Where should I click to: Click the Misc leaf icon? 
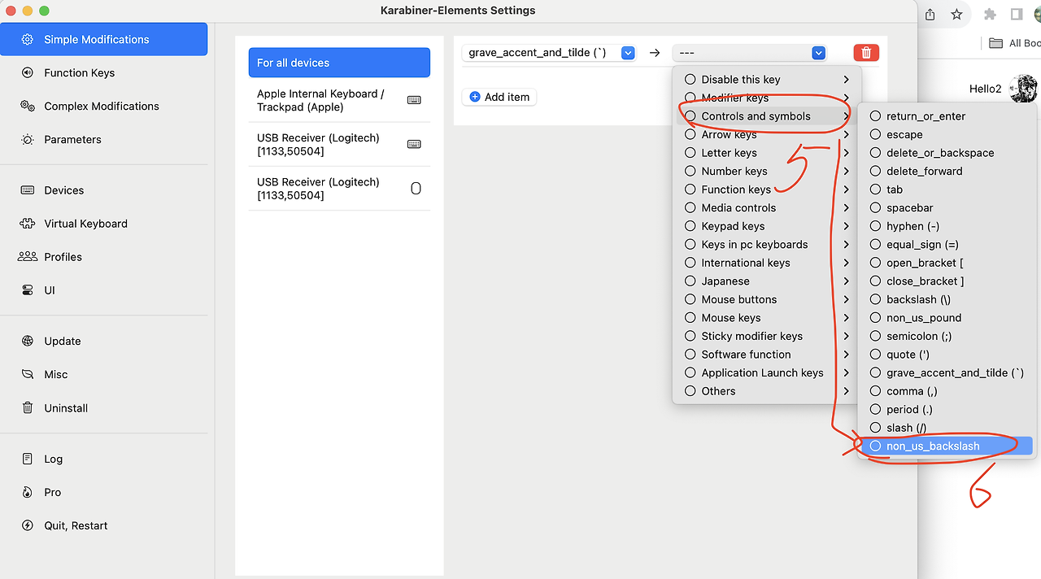[28, 374]
